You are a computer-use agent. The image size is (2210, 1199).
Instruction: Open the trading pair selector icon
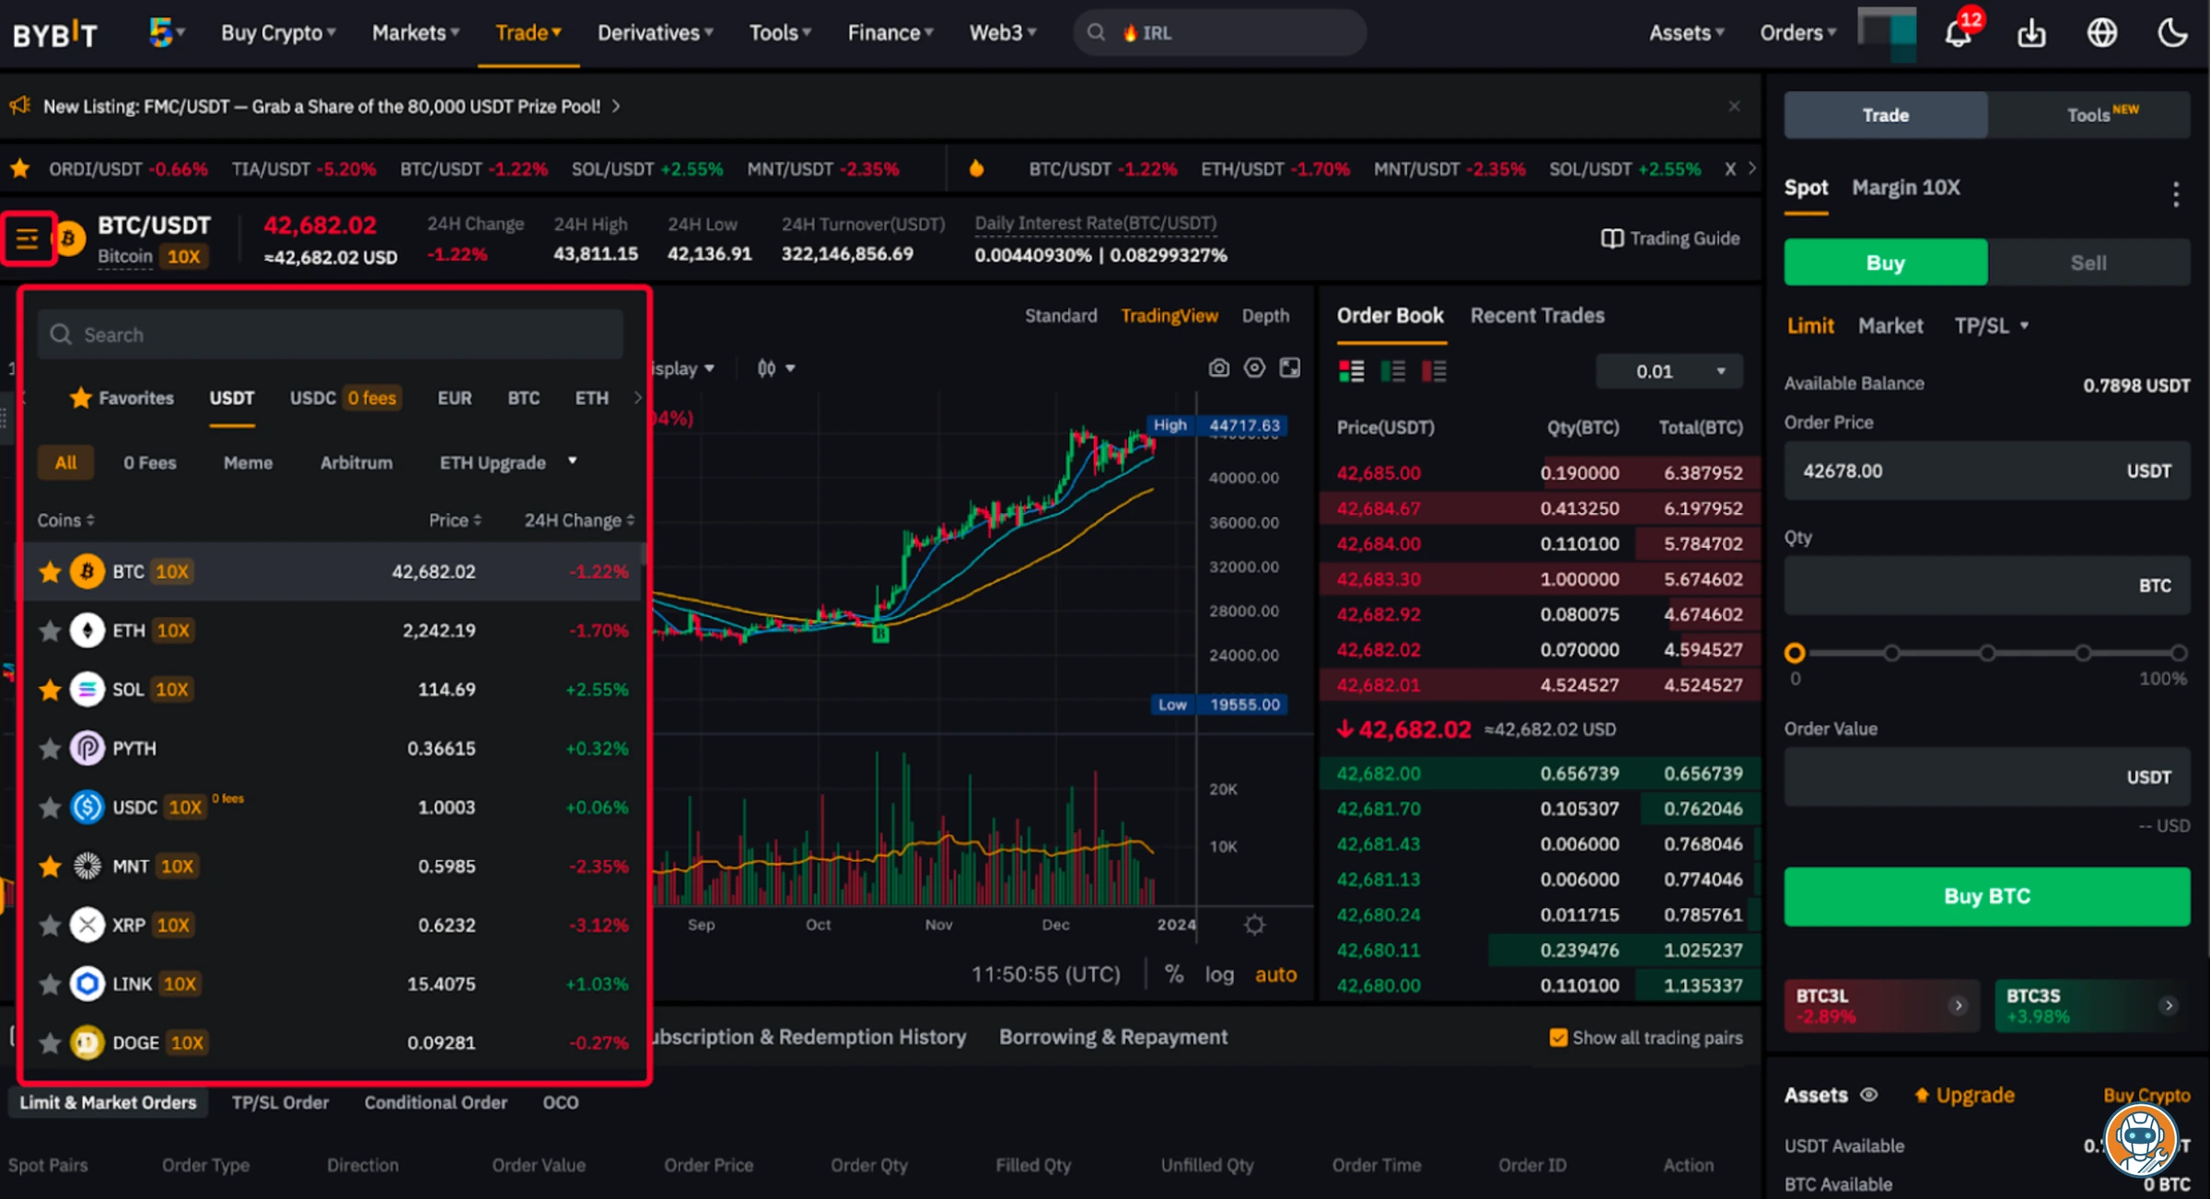point(30,239)
